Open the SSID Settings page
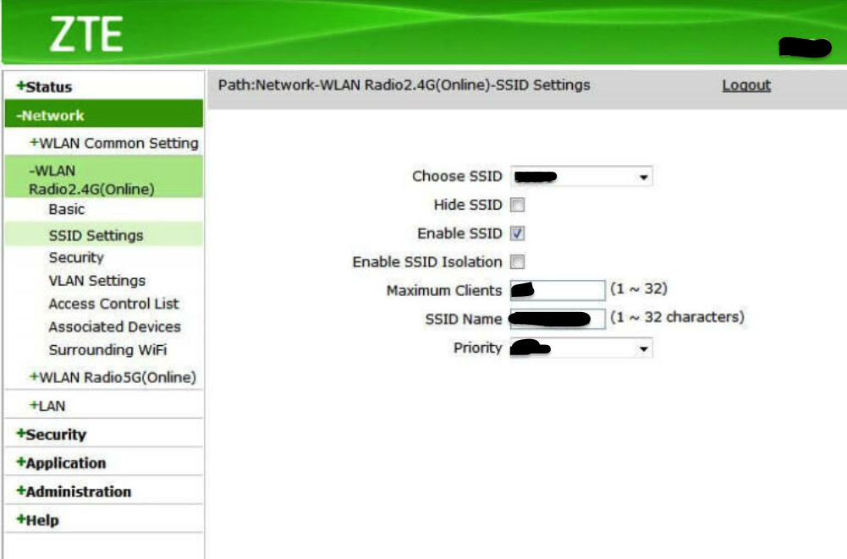The width and height of the screenshot is (847, 559). click(x=96, y=235)
